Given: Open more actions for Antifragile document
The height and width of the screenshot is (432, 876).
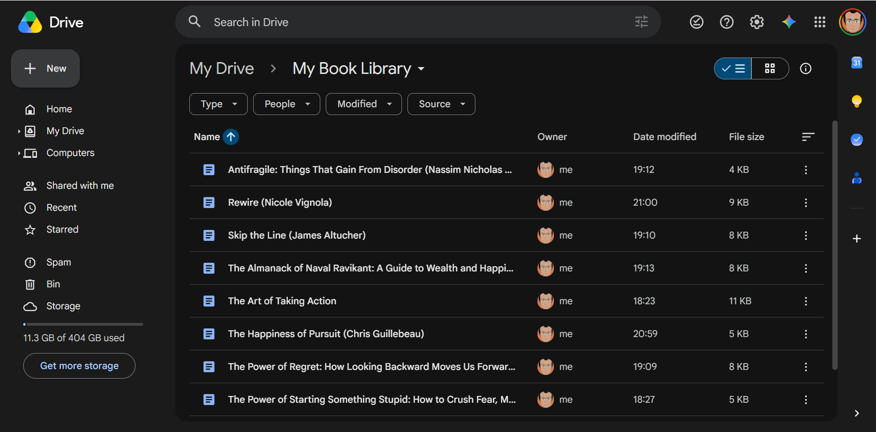Looking at the screenshot, I should point(806,170).
